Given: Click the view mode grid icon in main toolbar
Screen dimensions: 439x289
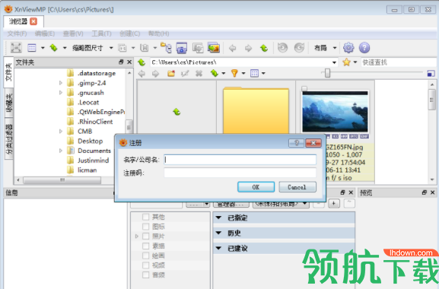Looking at the screenshot, I should pyautogui.click(x=32, y=48).
